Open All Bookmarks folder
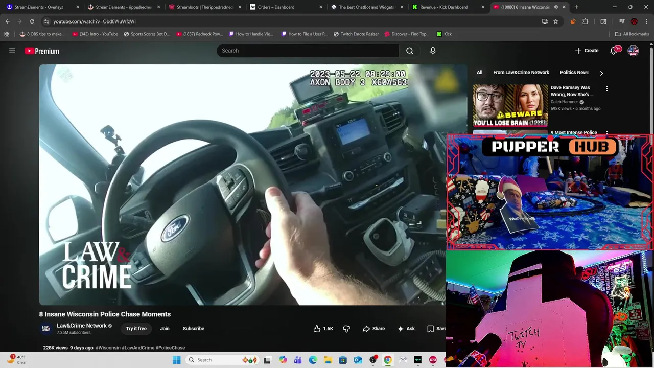Screen dimensions: 654x368 point(632,34)
